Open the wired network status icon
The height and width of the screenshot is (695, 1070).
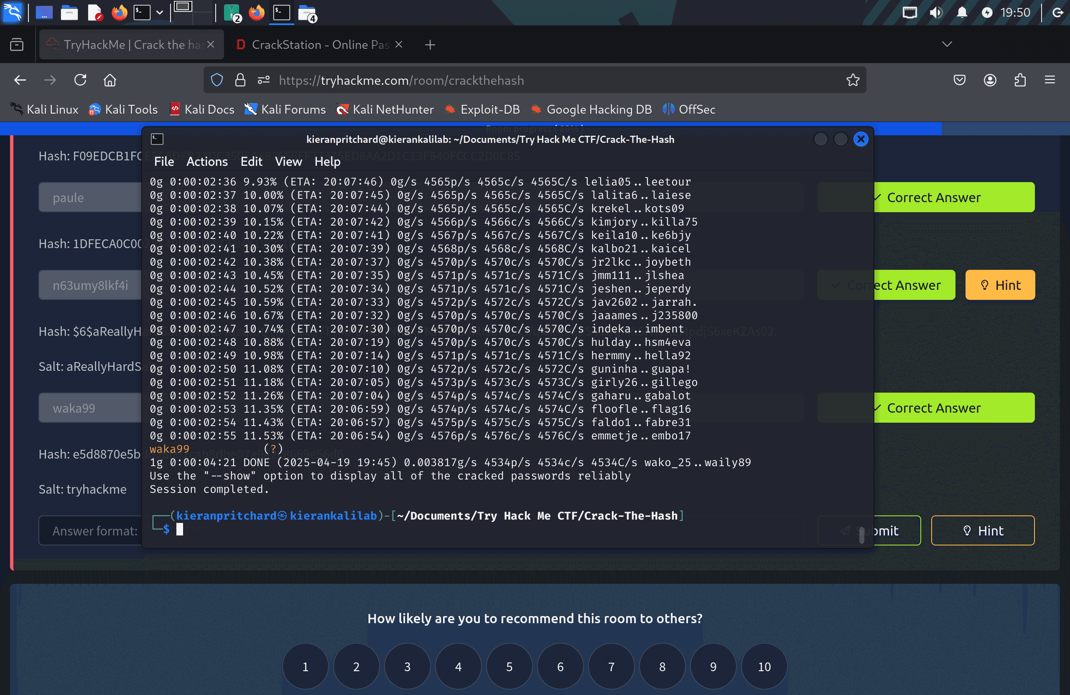coord(909,13)
